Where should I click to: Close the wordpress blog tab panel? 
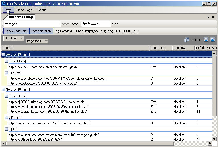pos(213,17)
